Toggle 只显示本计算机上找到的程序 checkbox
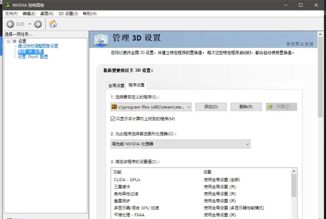 (x=113, y=118)
